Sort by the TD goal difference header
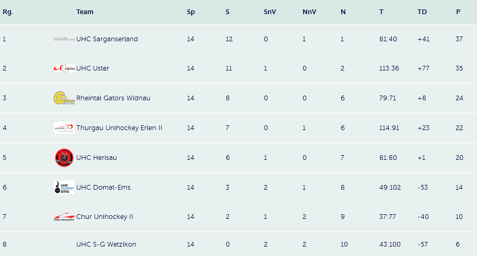The image size is (477, 256). [422, 12]
